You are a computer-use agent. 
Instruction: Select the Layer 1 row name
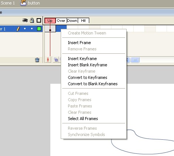[3, 29]
